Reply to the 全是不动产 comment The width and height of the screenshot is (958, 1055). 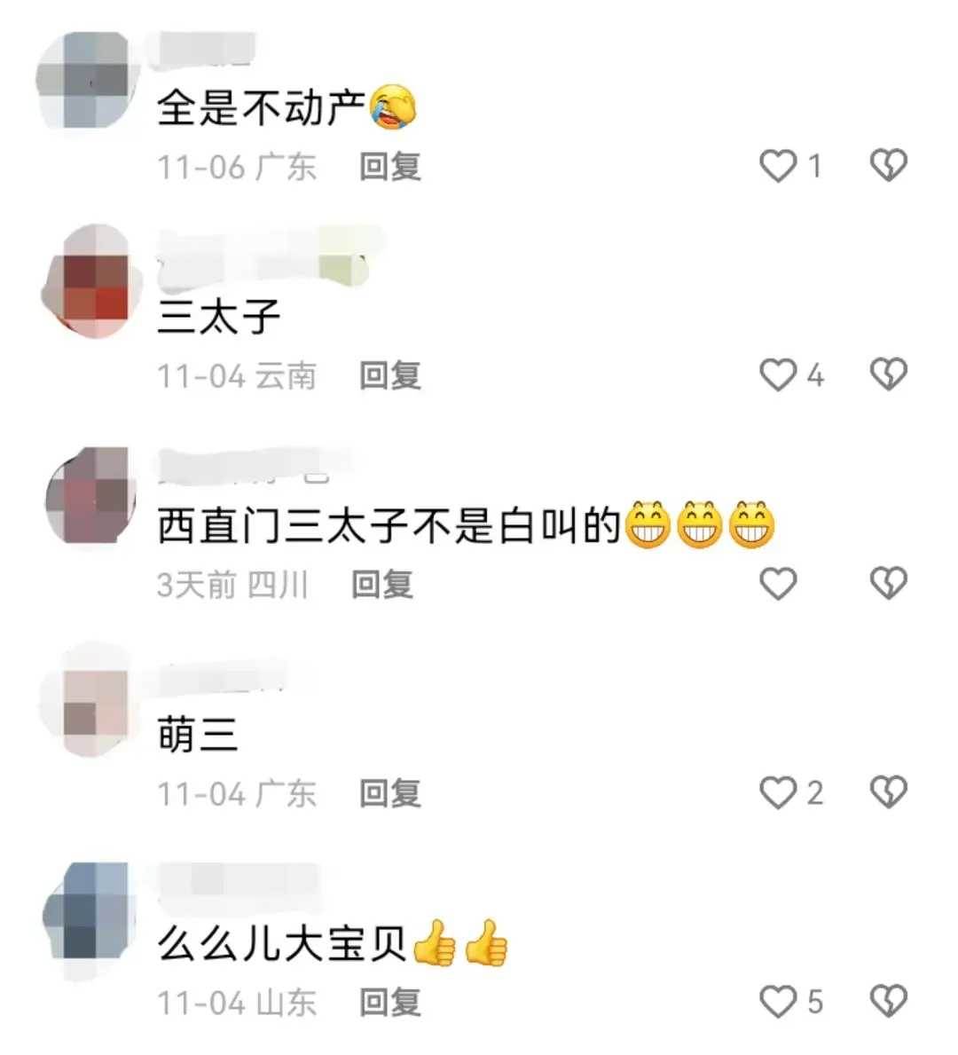[x=390, y=167]
